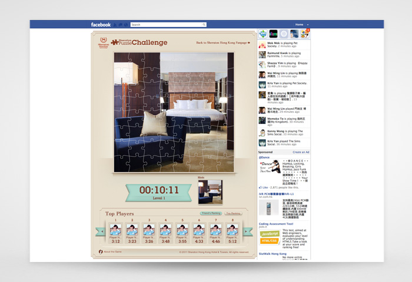
Task: Open the black colorful-bars app icon
Action: pyautogui.click(x=273, y=34)
